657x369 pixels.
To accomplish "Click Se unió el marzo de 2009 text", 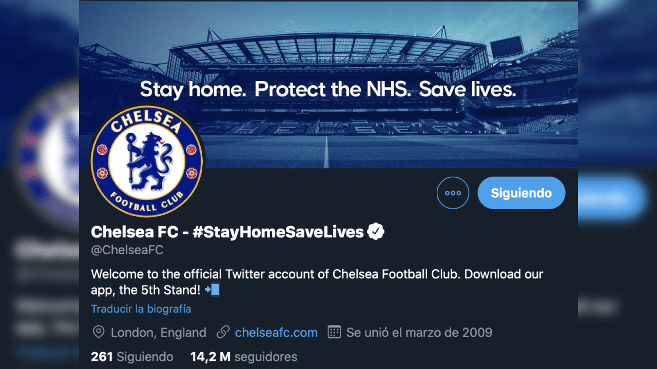I will point(418,332).
